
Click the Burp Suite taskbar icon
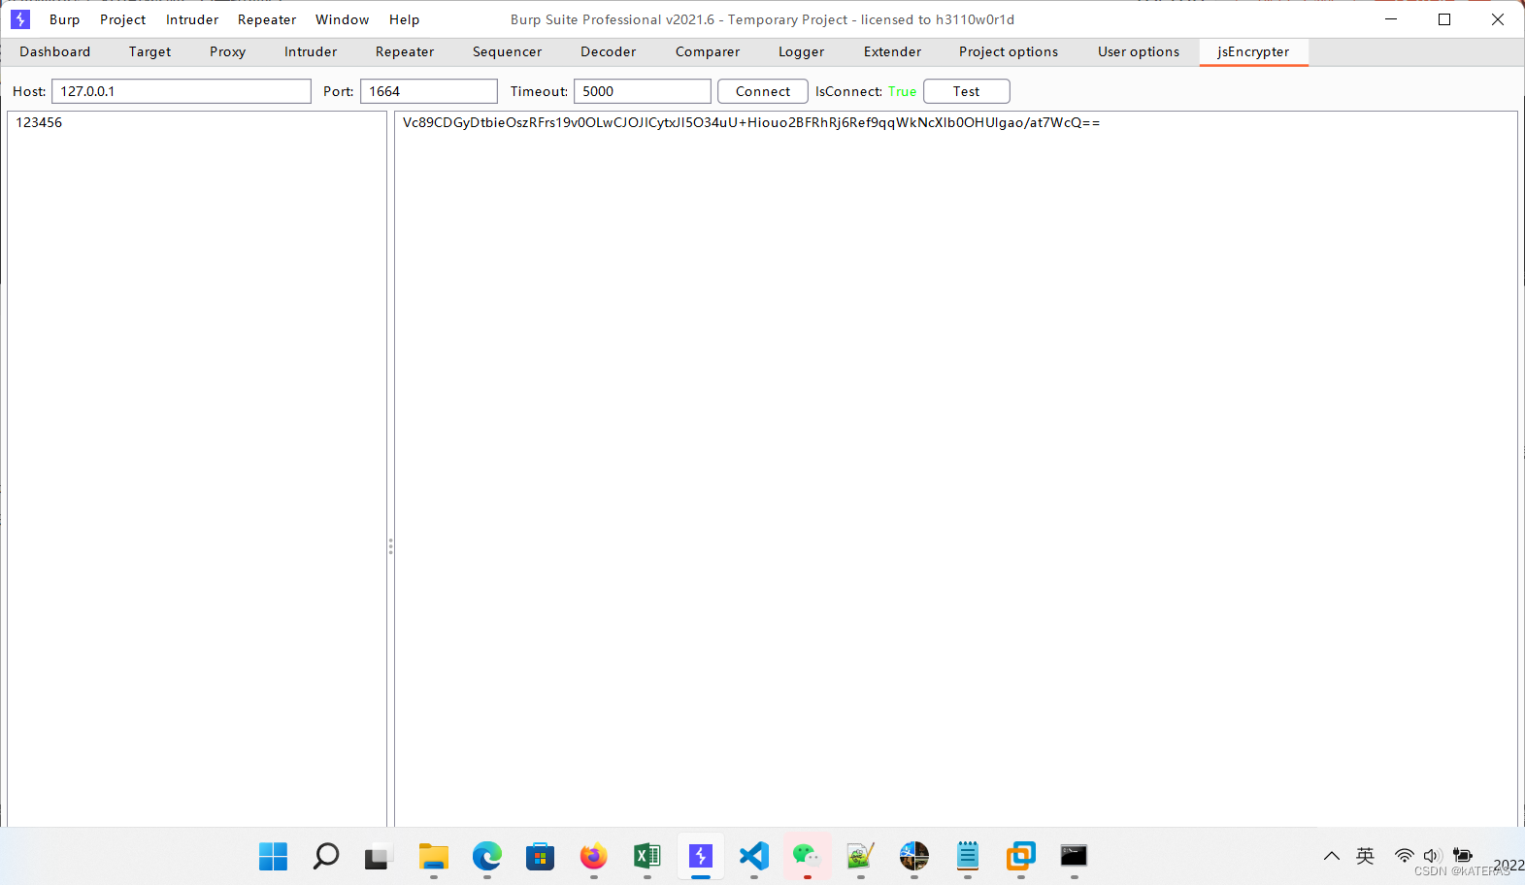(x=701, y=856)
